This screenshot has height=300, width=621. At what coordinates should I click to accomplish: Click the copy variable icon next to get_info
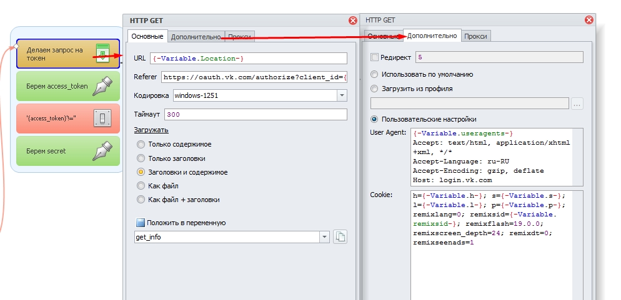coord(340,237)
